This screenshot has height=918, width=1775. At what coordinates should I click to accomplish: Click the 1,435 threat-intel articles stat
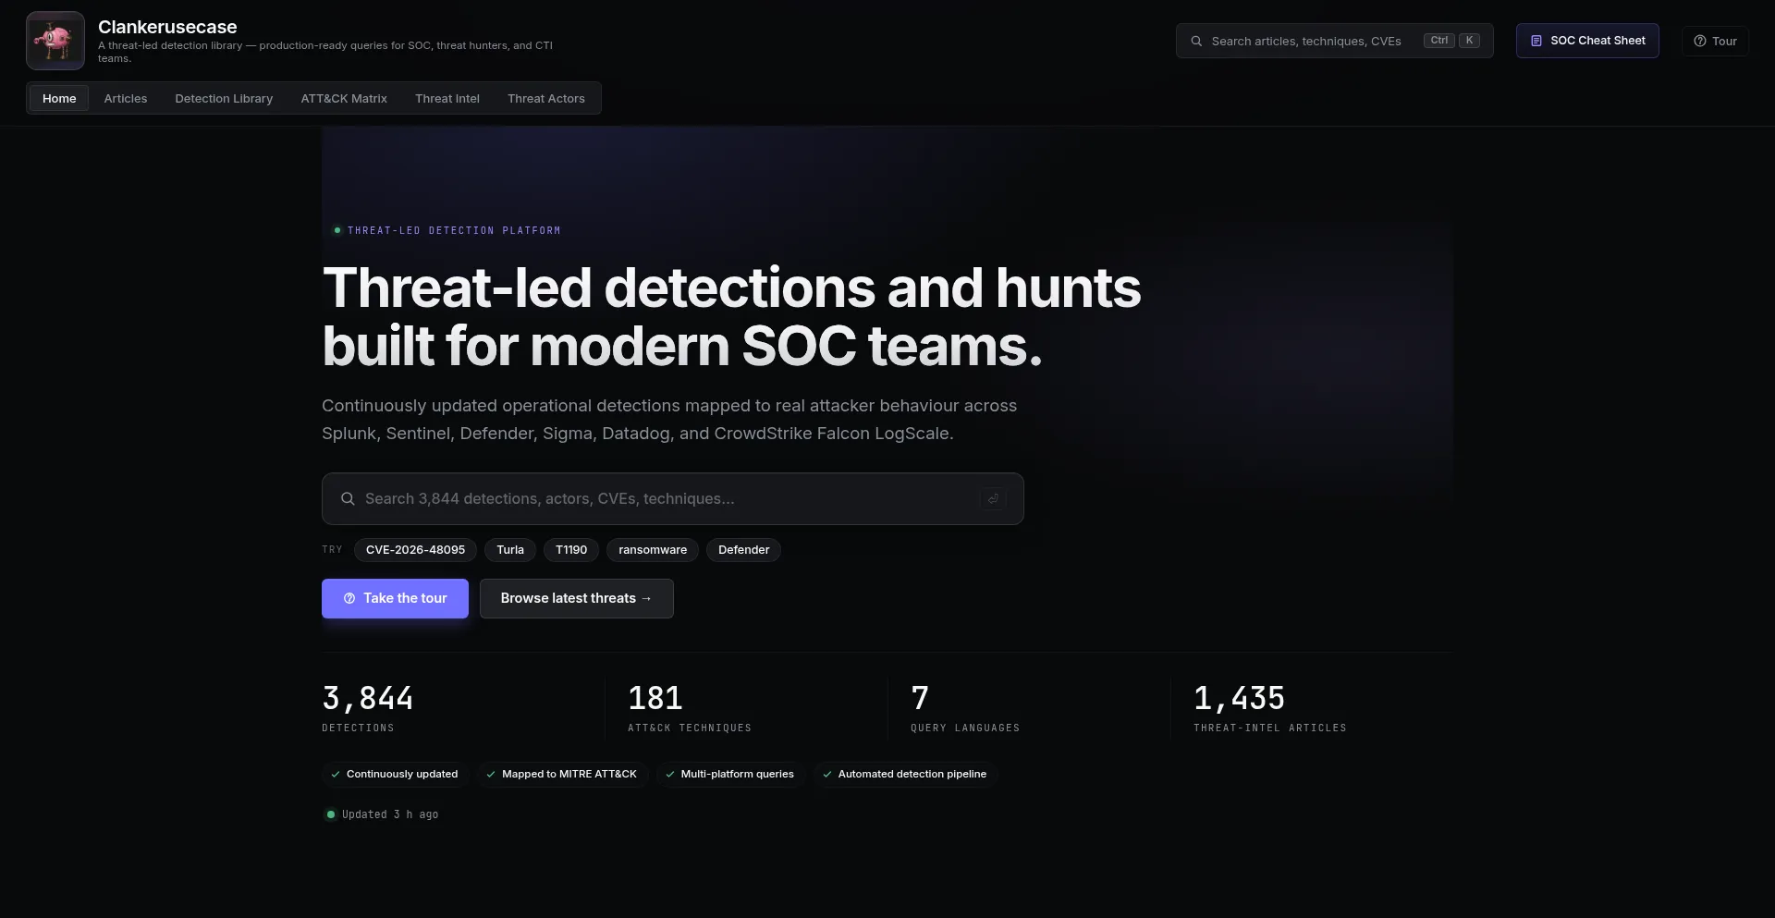click(x=1270, y=708)
